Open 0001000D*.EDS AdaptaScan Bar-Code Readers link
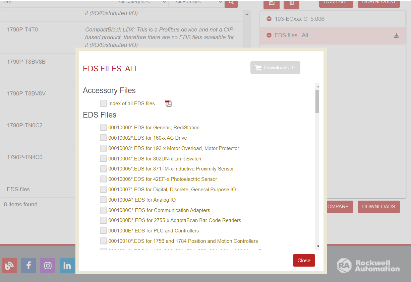The height and width of the screenshot is (282, 411). [x=175, y=220]
